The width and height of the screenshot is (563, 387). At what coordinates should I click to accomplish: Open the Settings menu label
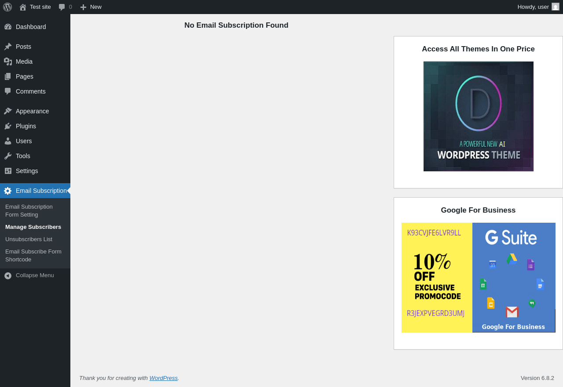(27, 171)
